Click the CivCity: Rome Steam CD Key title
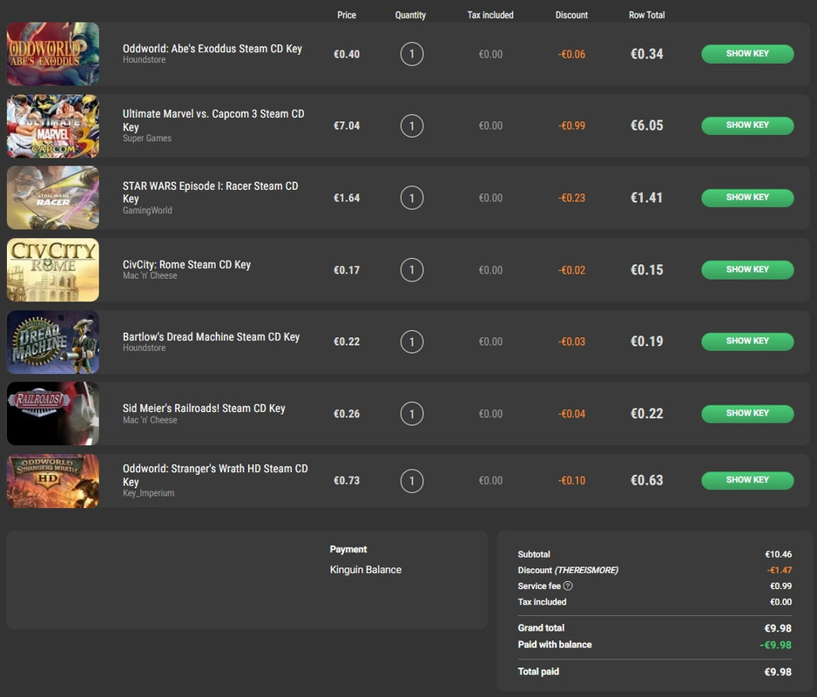 [x=186, y=264]
